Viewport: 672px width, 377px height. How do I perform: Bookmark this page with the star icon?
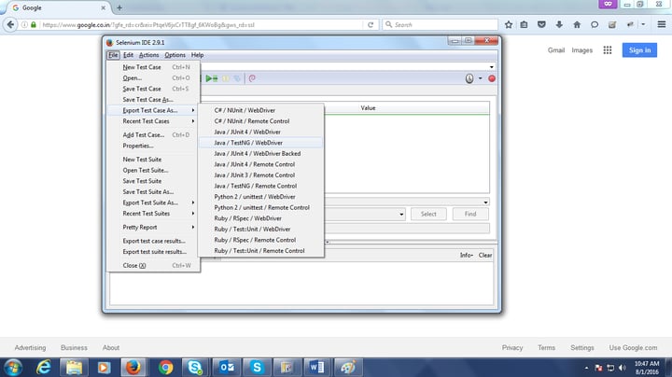pyautogui.click(x=509, y=25)
